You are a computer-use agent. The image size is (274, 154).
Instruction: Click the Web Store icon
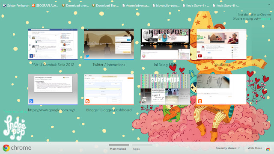click(268, 148)
